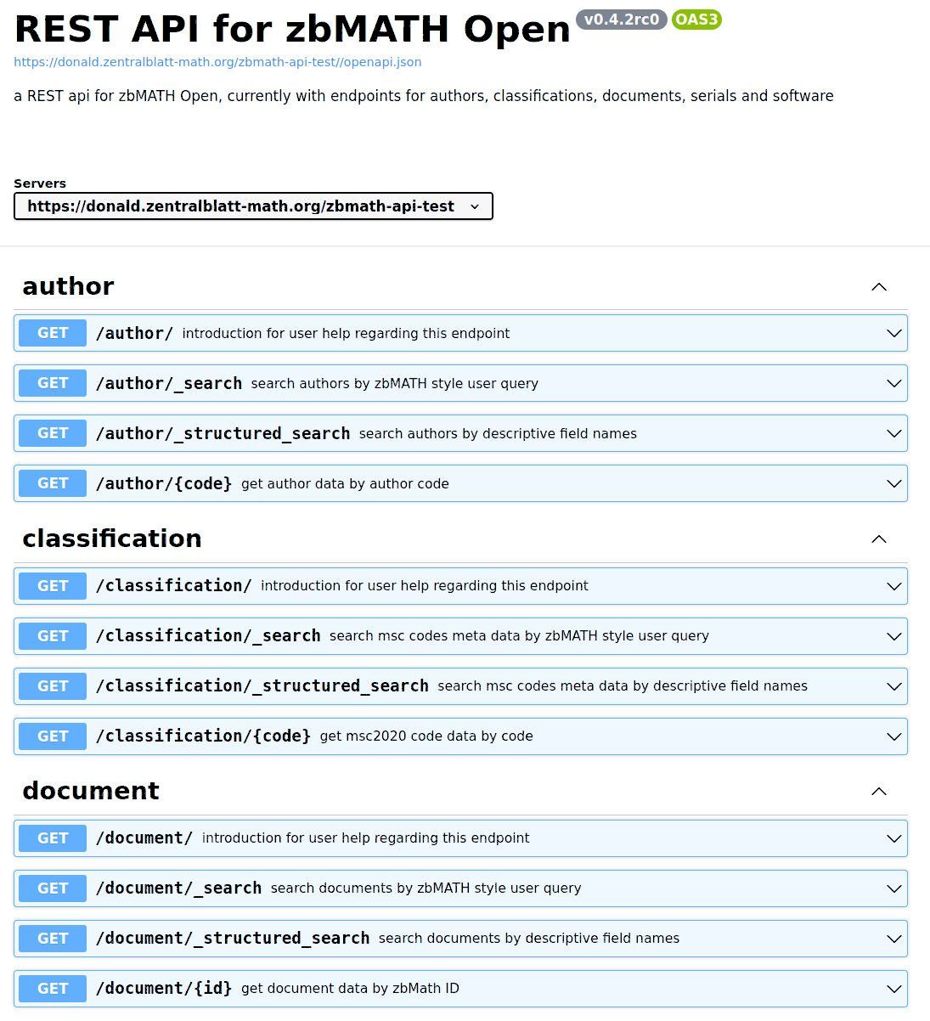Expand /author/_structured_search chevron arrow

click(893, 433)
